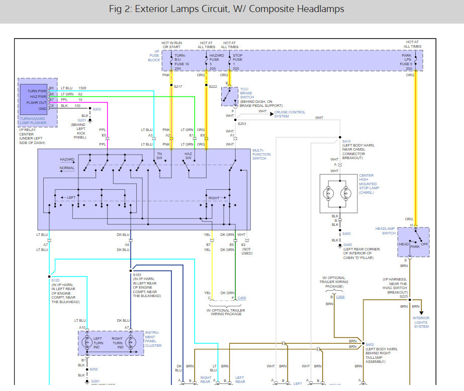This screenshot has width=464, height=391.
Task: Click the 'TURN PWR' terminal text
Action: 37,91
